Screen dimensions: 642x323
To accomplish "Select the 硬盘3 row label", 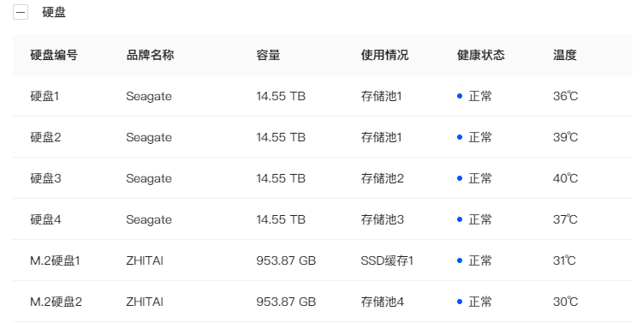I will point(45,178).
